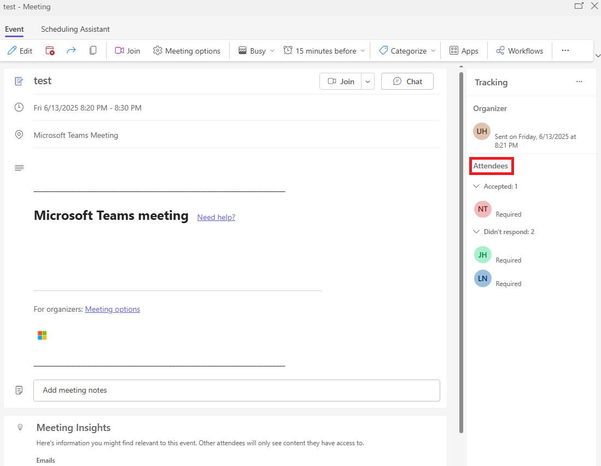The height and width of the screenshot is (466, 601).
Task: Click the Cancel meeting icon
Action: (x=50, y=50)
